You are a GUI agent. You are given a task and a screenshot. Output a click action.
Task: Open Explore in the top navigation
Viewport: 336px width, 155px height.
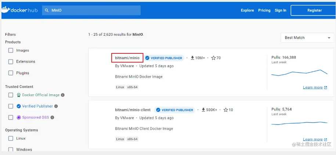tap(247, 10)
